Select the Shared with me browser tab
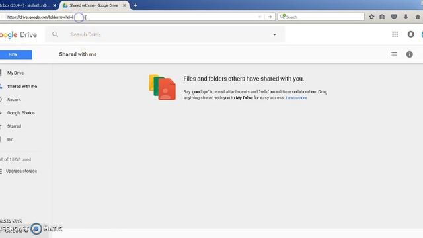Screen dimensions: 423x238 point(94,5)
